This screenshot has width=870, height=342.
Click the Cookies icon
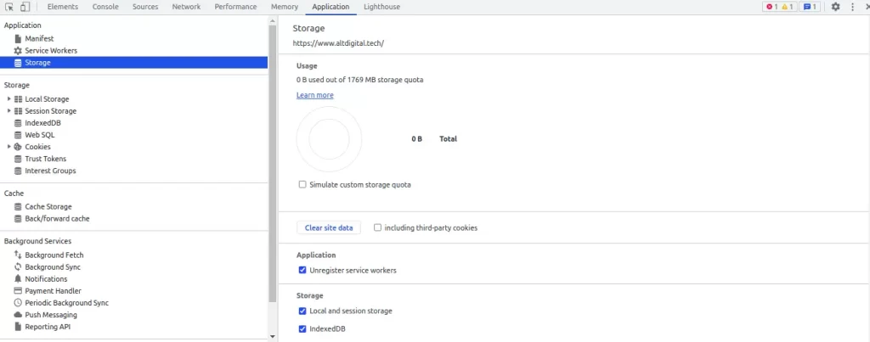(x=18, y=147)
